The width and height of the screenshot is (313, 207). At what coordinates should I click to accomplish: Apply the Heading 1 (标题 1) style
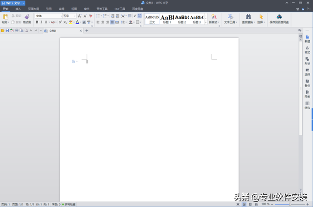(167, 18)
